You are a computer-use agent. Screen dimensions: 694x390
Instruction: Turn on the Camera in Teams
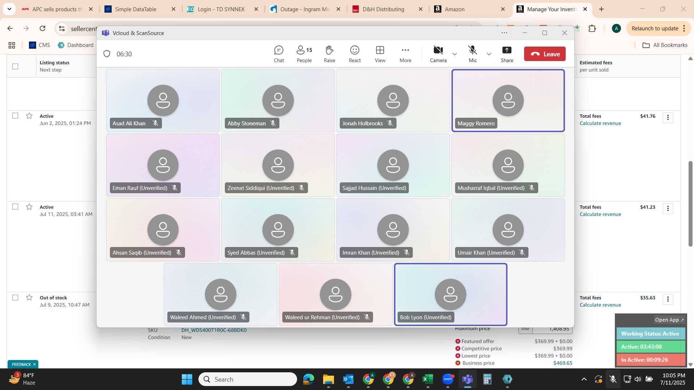pos(438,54)
